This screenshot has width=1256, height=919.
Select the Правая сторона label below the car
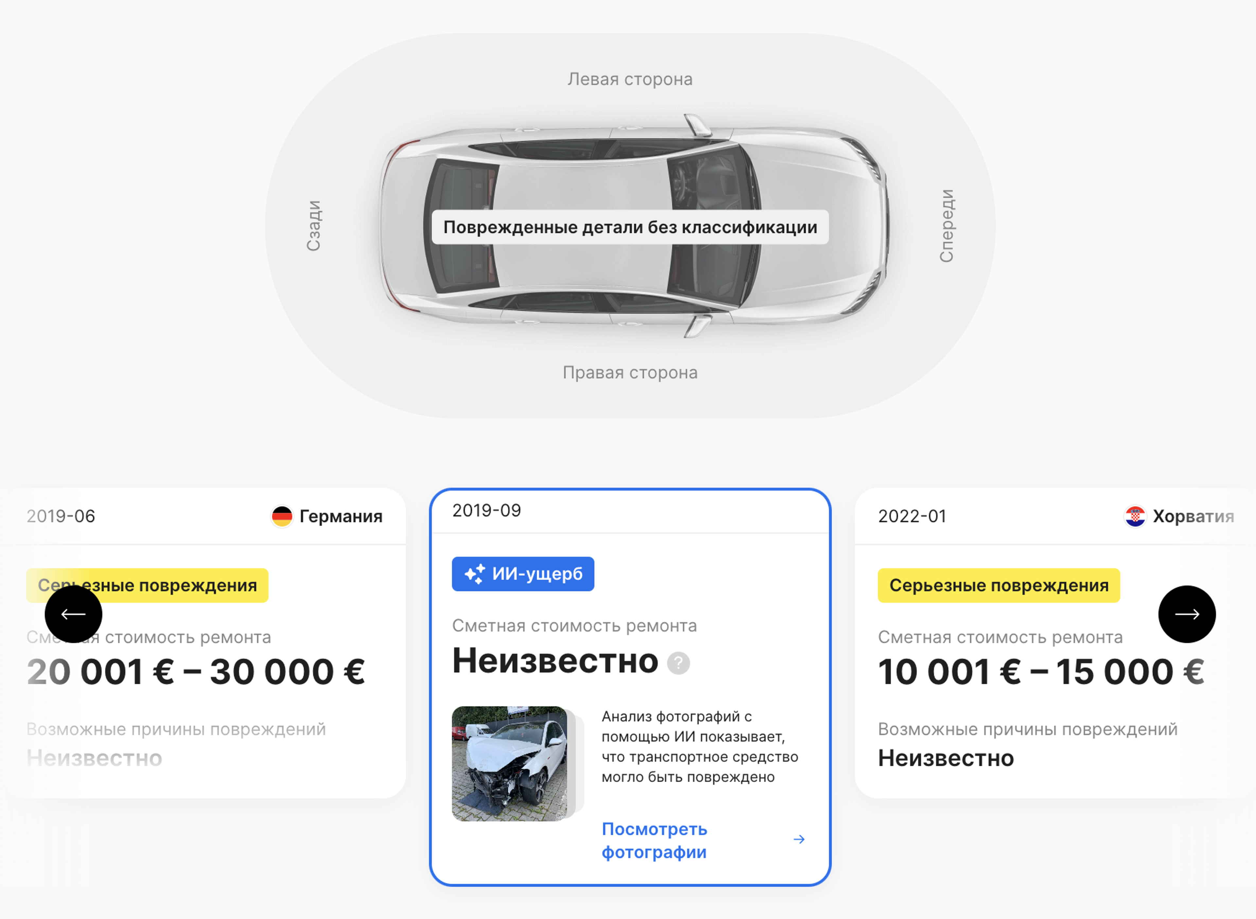pos(630,372)
